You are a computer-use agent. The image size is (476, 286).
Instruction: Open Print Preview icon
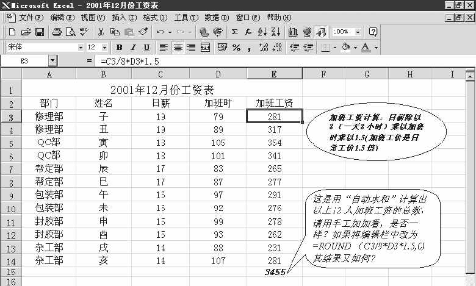coord(70,32)
